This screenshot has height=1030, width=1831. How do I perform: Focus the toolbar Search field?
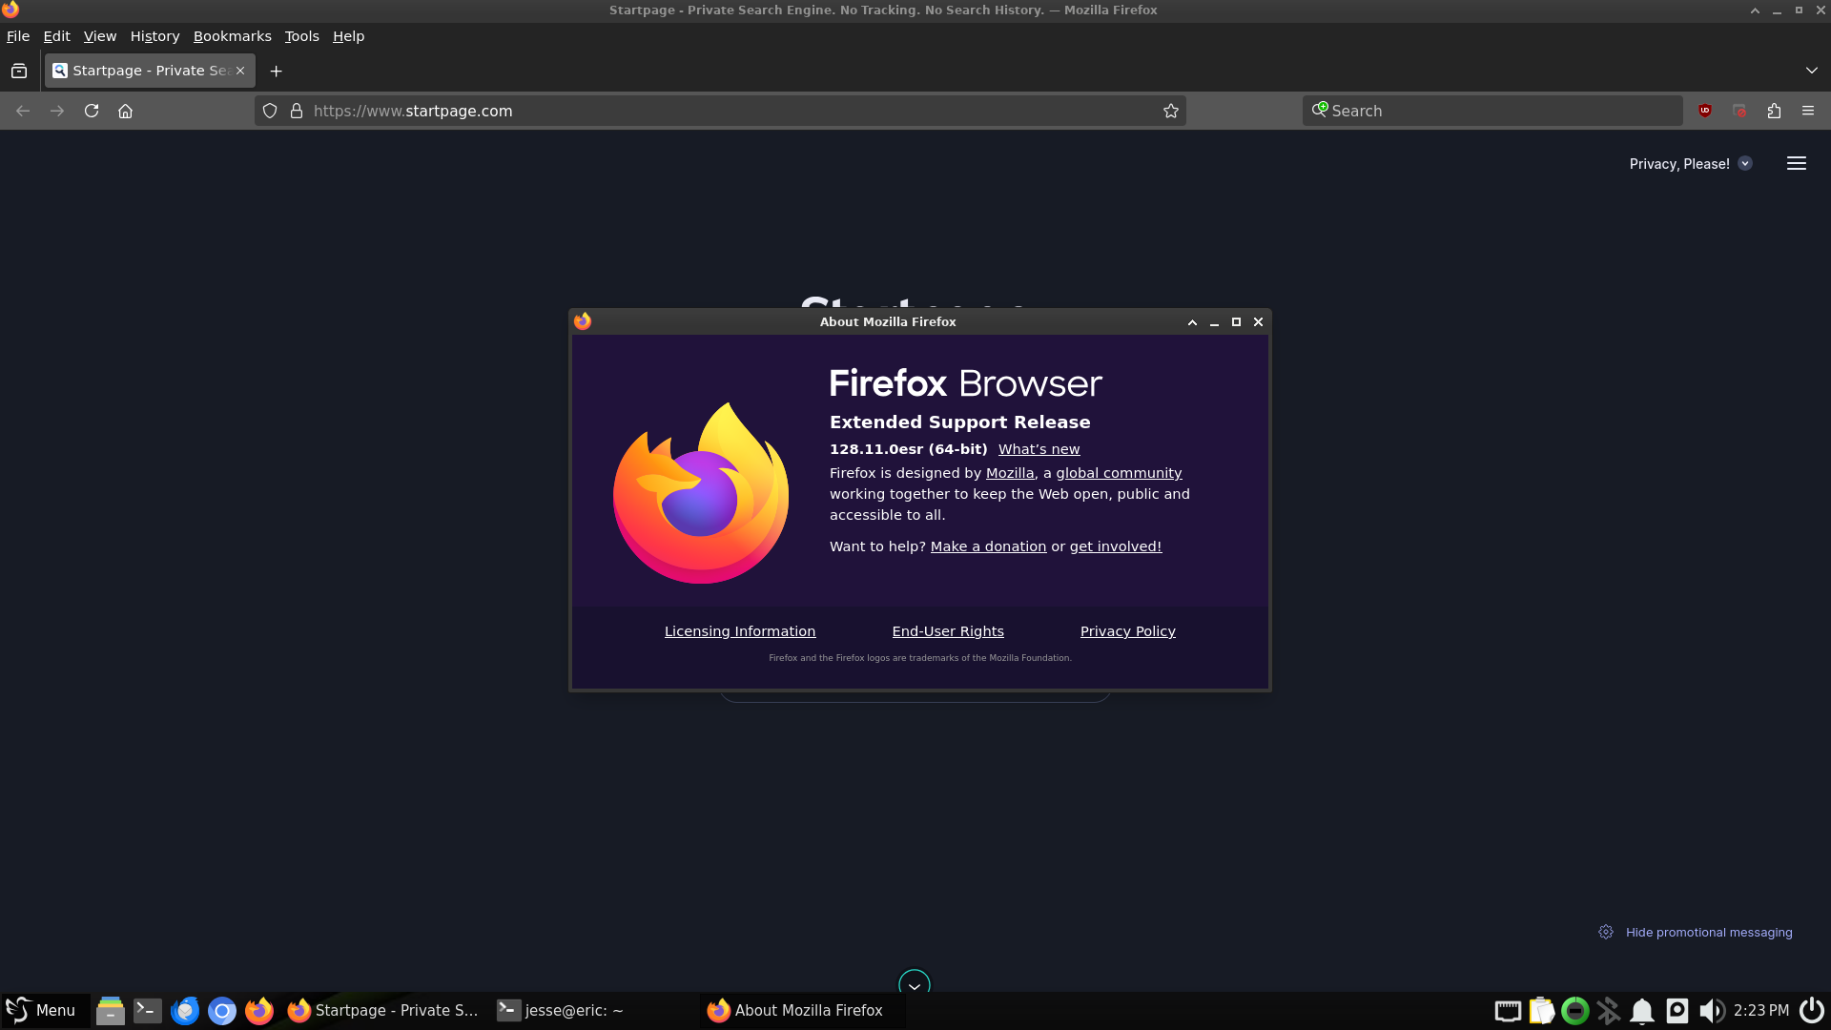pos(1492,111)
